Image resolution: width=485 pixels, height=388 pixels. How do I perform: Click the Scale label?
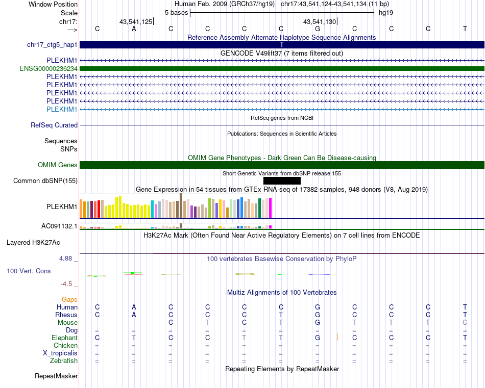click(x=69, y=13)
